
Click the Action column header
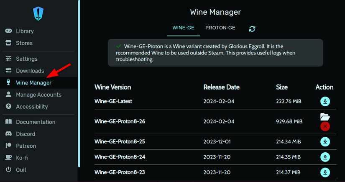[x=325, y=87]
